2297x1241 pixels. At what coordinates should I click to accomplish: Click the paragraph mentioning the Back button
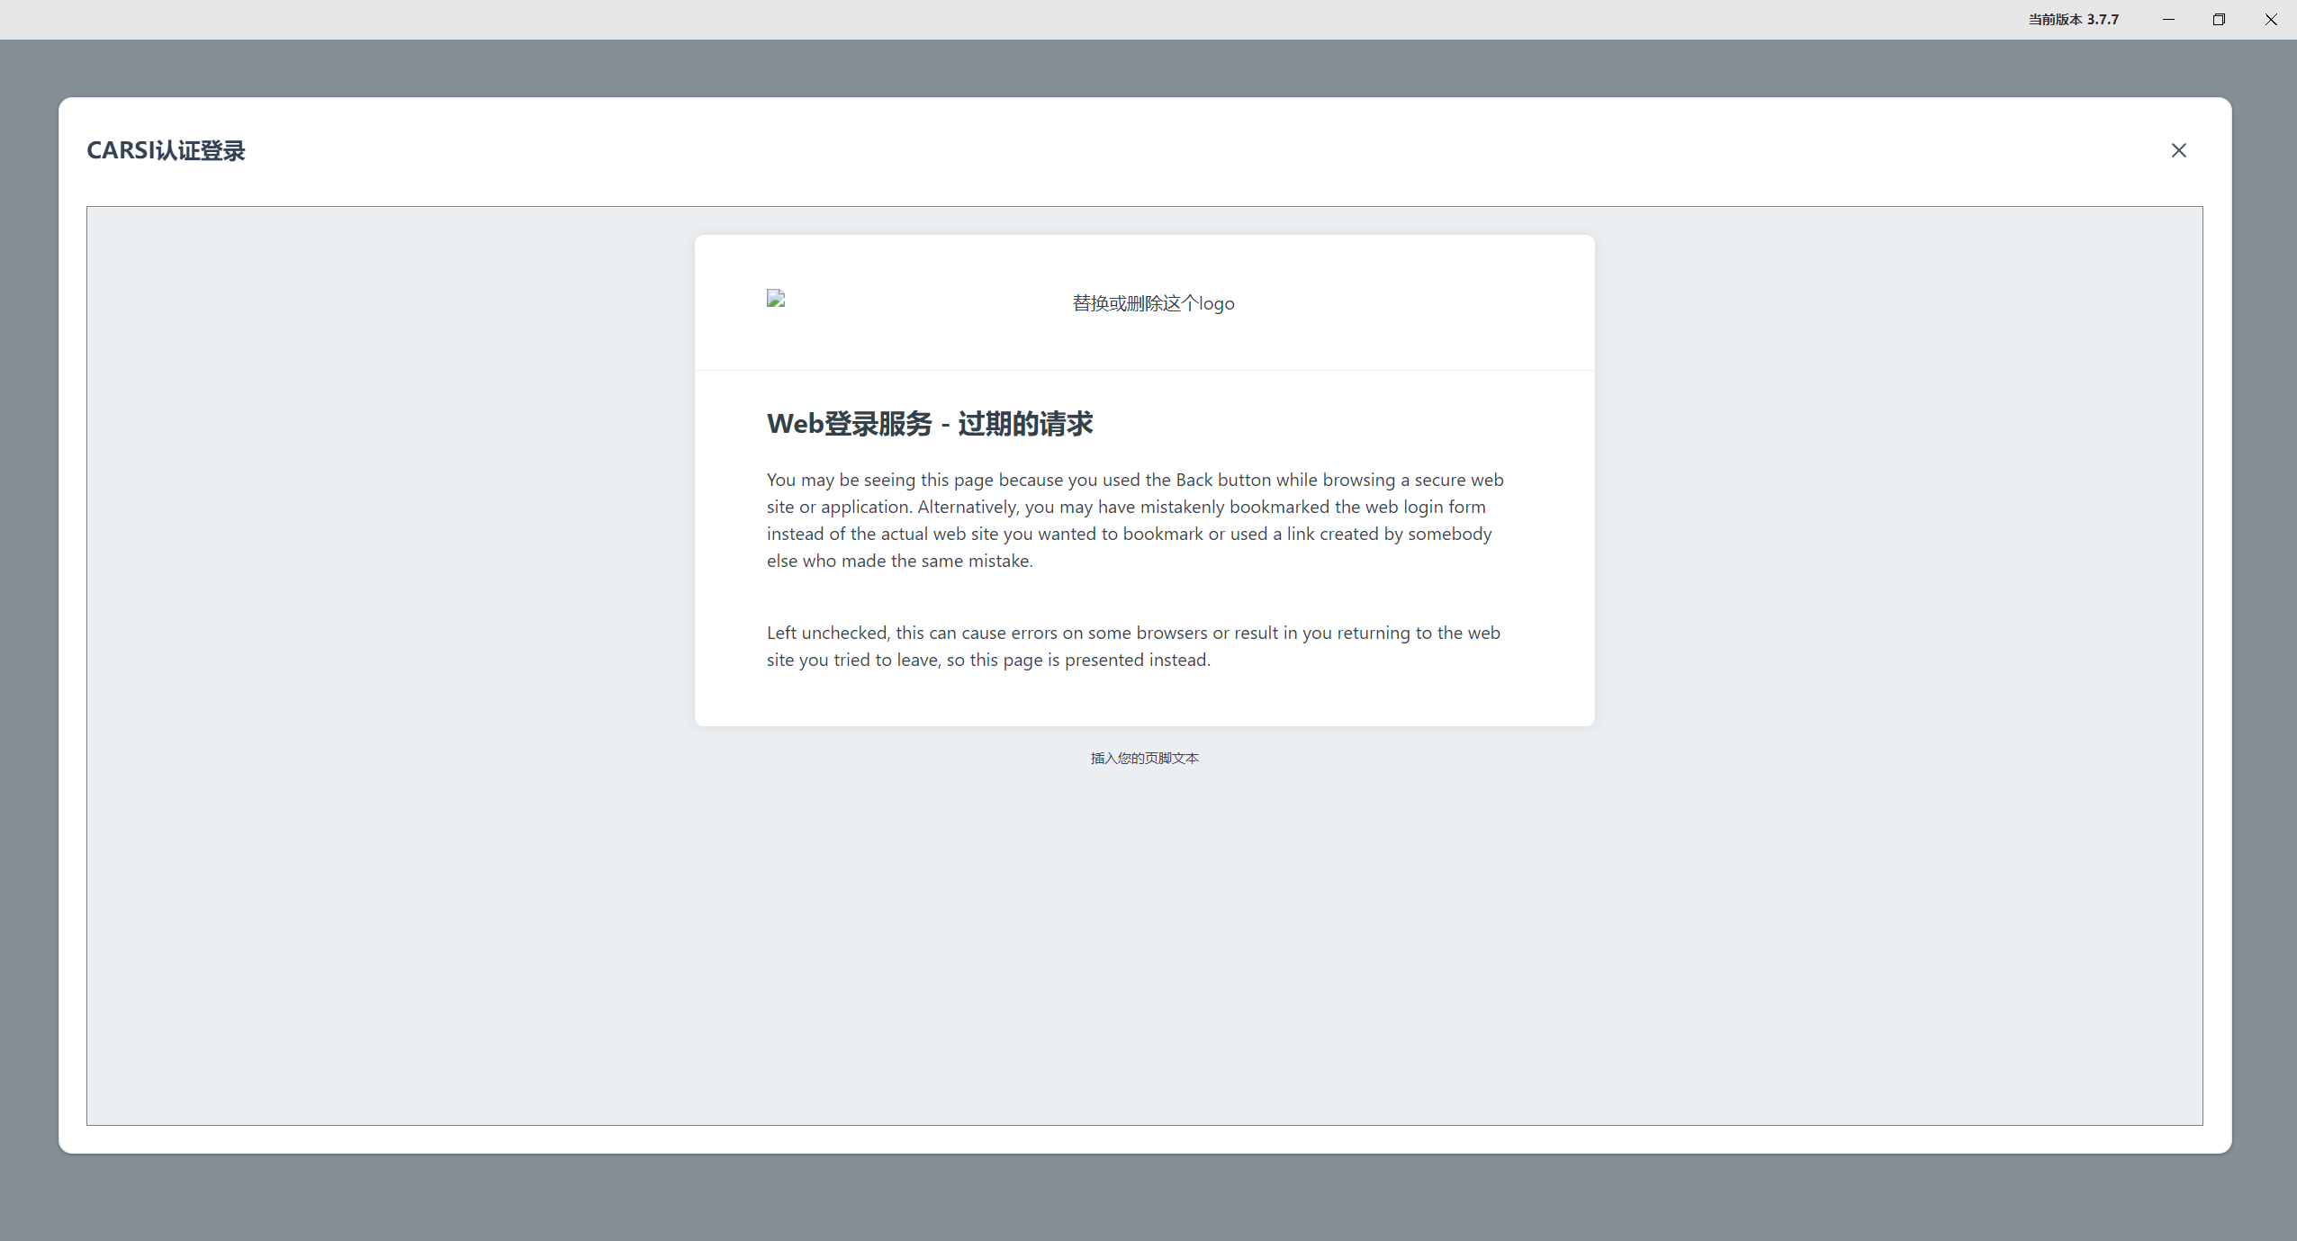[x=1133, y=519]
